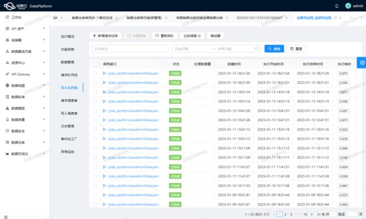Focus the 队列状态 filter input field
The height and width of the screenshot is (219, 366).
130,49
